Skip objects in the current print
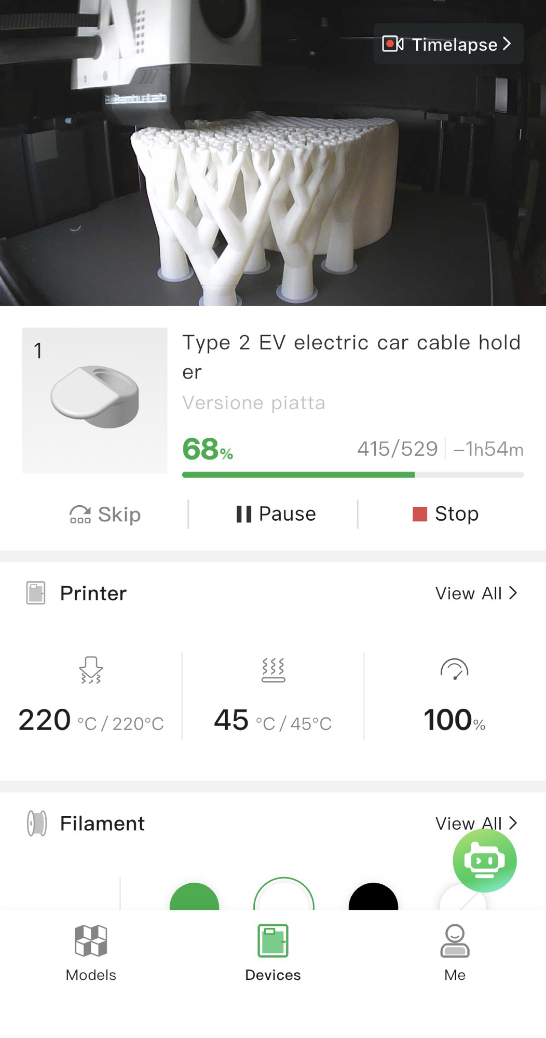Image resolution: width=546 pixels, height=1038 pixels. click(x=105, y=514)
